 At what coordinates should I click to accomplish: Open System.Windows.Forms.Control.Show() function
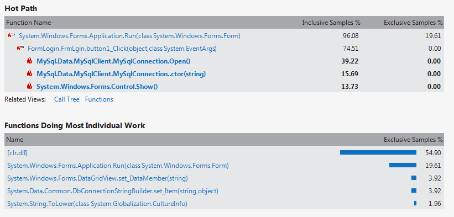coord(97,87)
